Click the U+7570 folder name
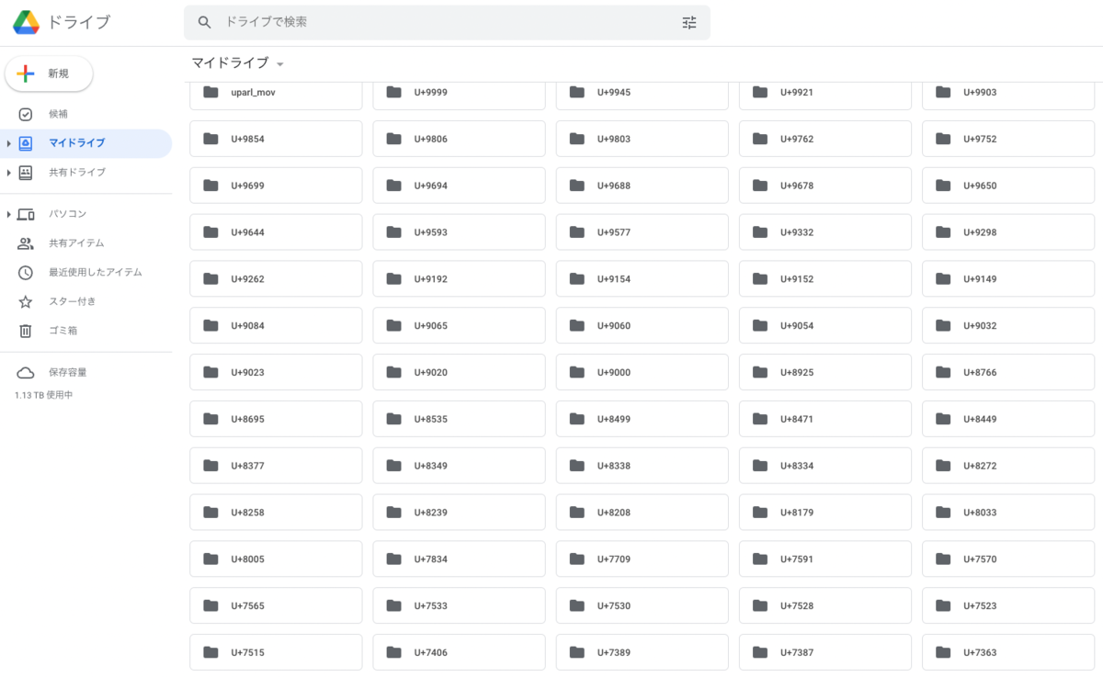The width and height of the screenshot is (1103, 677). click(x=980, y=559)
